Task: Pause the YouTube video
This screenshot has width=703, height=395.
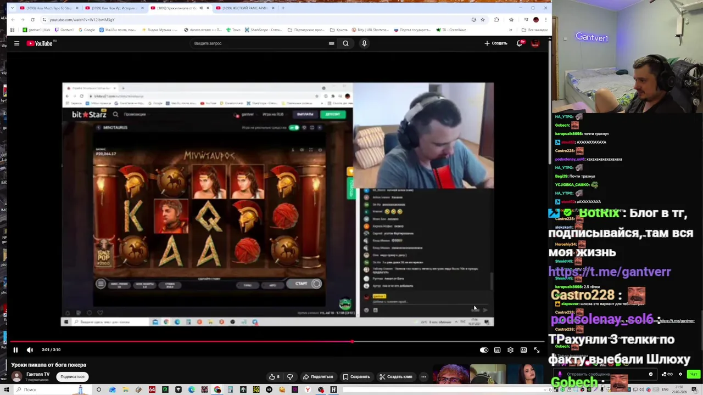Action: pos(15,349)
